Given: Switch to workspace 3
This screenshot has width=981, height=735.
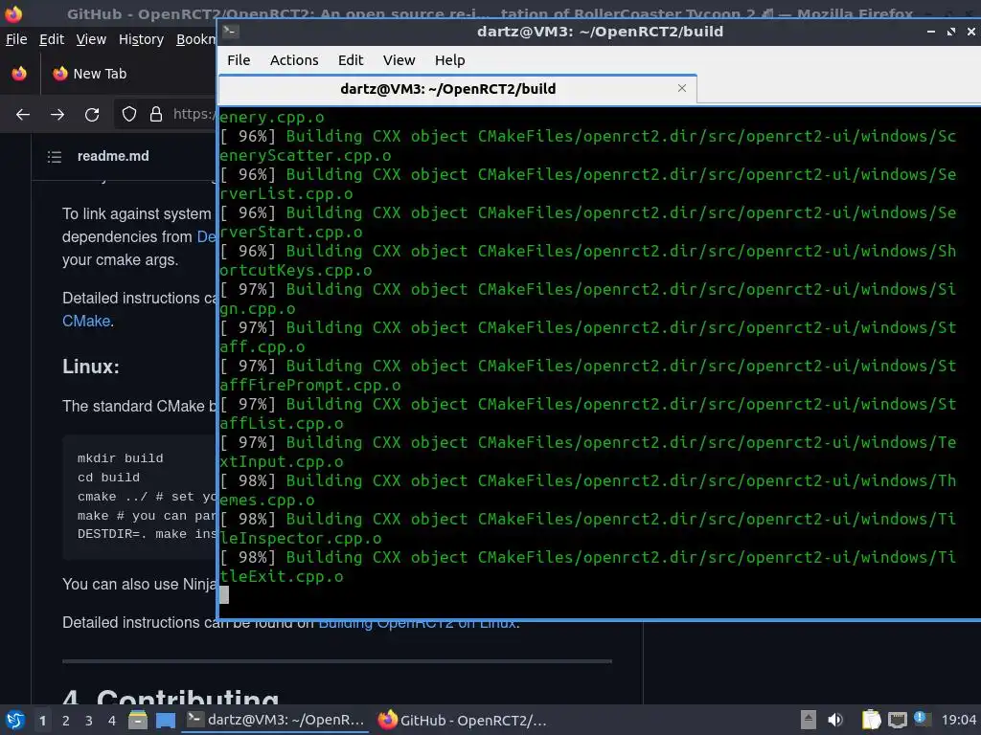Looking at the screenshot, I should pos(89,721).
